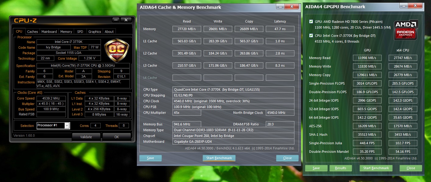This screenshot has height=182, width=431.
Task: Click the Gigabyte OC motherboard badge in CPU-Z
Action: point(116,50)
